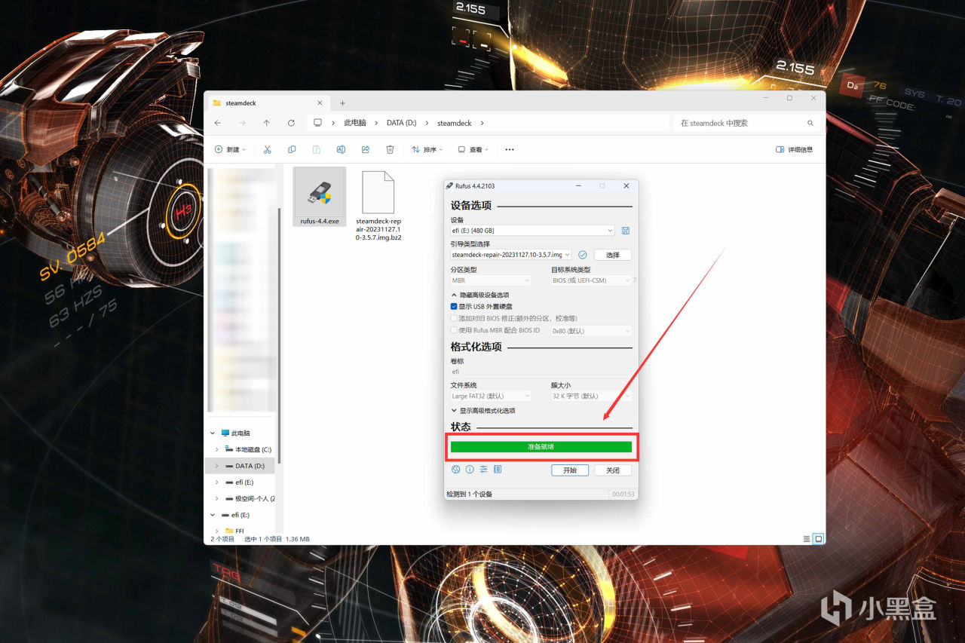The width and height of the screenshot is (965, 643).
Task: Click the 开始 button in Rufus
Action: click(569, 470)
